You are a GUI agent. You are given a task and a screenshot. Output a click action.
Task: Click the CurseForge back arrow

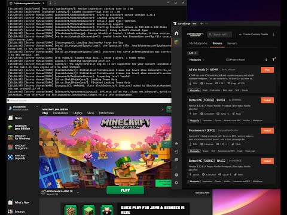pyautogui.click(x=201, y=23)
